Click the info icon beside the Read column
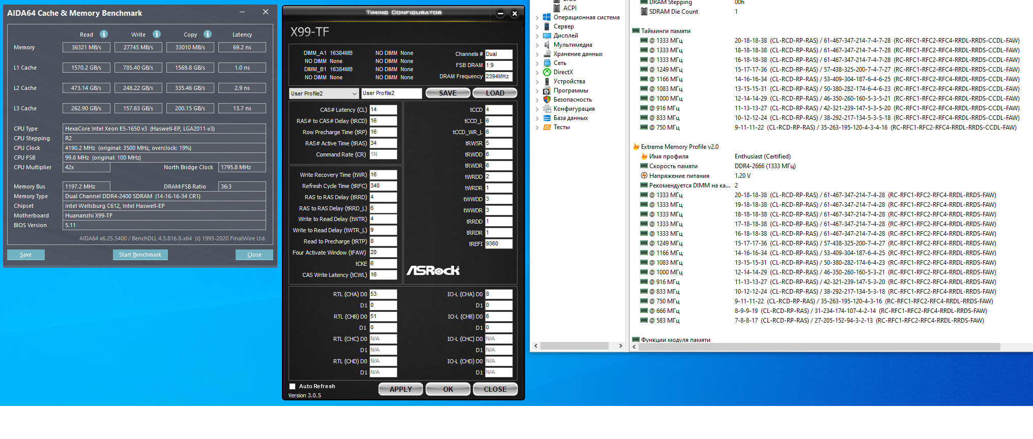Image resolution: width=1033 pixels, height=439 pixels. click(x=104, y=34)
